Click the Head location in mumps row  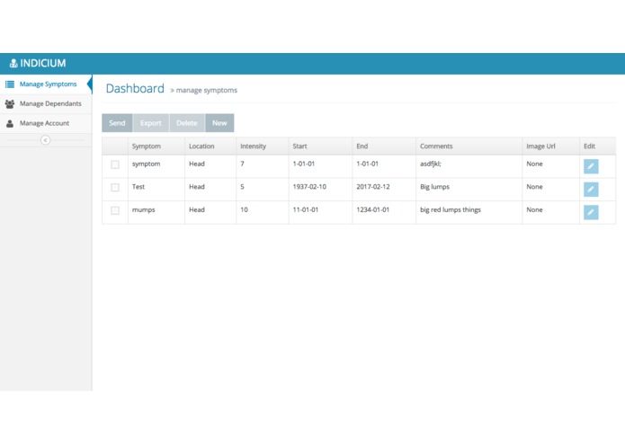pyautogui.click(x=197, y=209)
